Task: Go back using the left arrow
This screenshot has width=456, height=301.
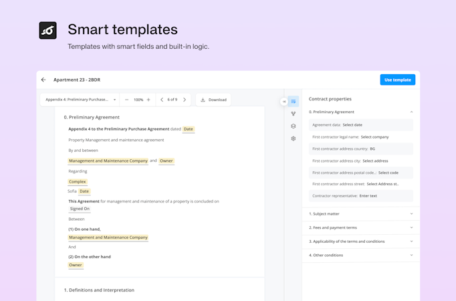Action: point(43,80)
